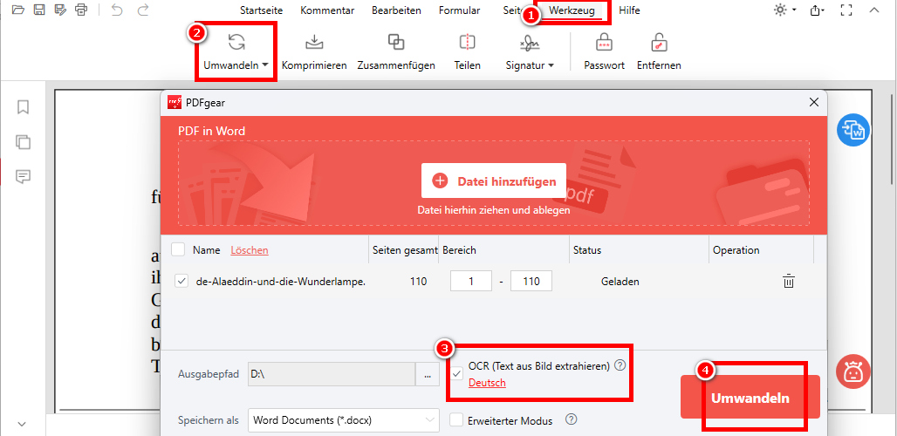This screenshot has height=436, width=897.
Task: Click the Seiten gesamt column header
Action: pyautogui.click(x=405, y=249)
